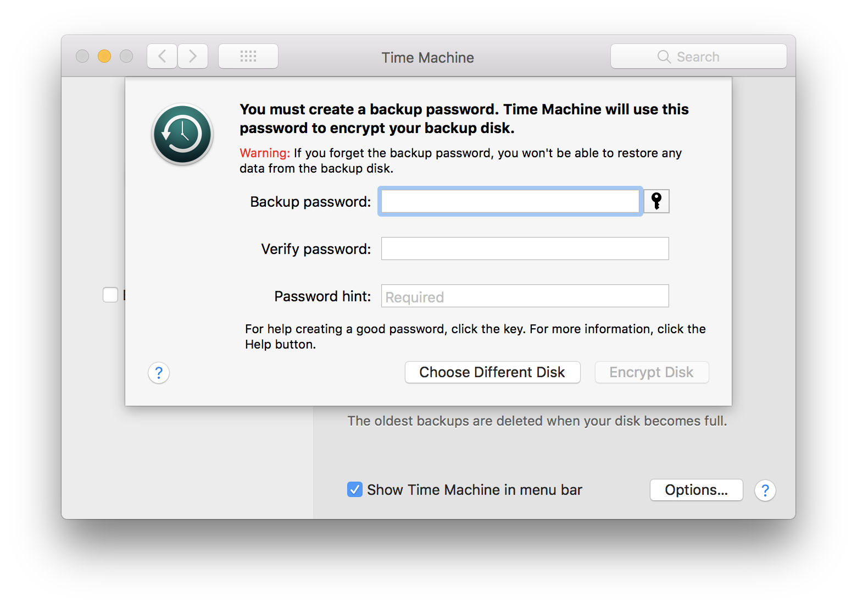Click the Search preferences field

[x=699, y=56]
